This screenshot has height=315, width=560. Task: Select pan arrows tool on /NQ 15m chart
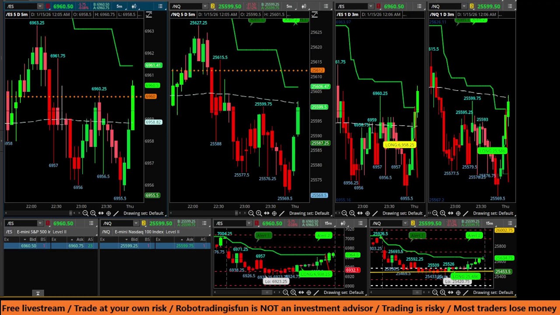(450, 292)
